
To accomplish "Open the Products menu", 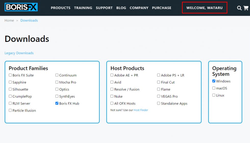I will (61, 8).
